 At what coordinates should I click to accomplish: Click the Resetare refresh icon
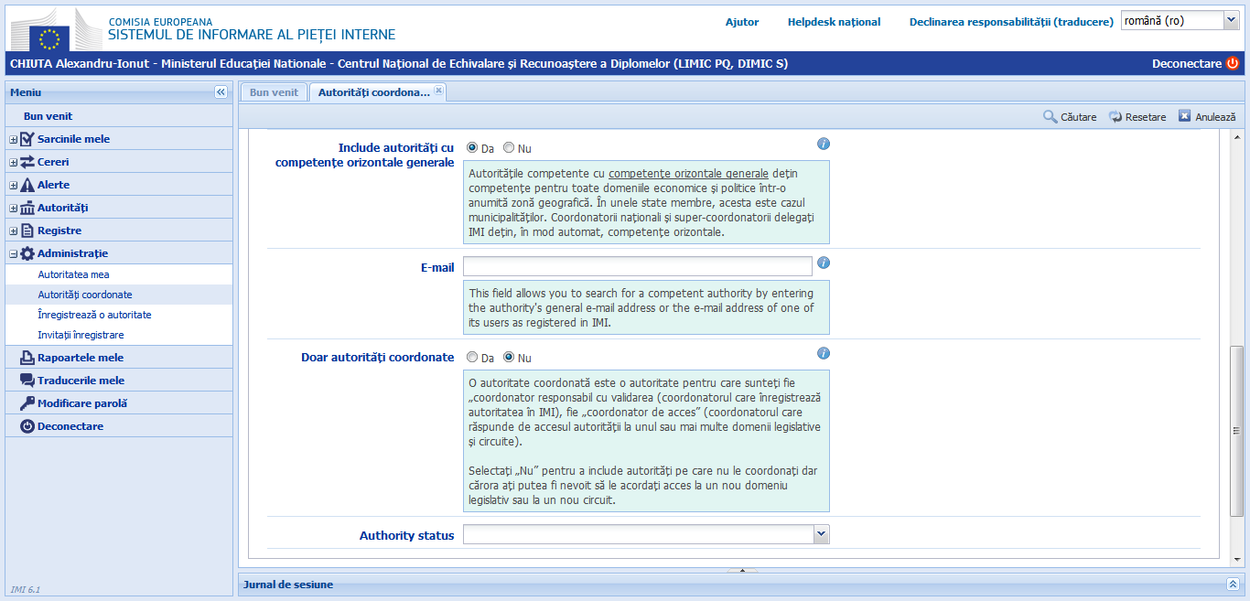1115,117
